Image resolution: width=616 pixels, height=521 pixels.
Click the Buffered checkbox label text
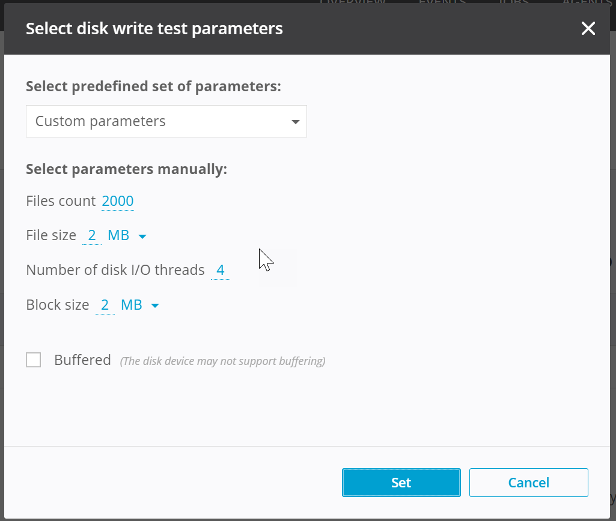[x=82, y=360]
